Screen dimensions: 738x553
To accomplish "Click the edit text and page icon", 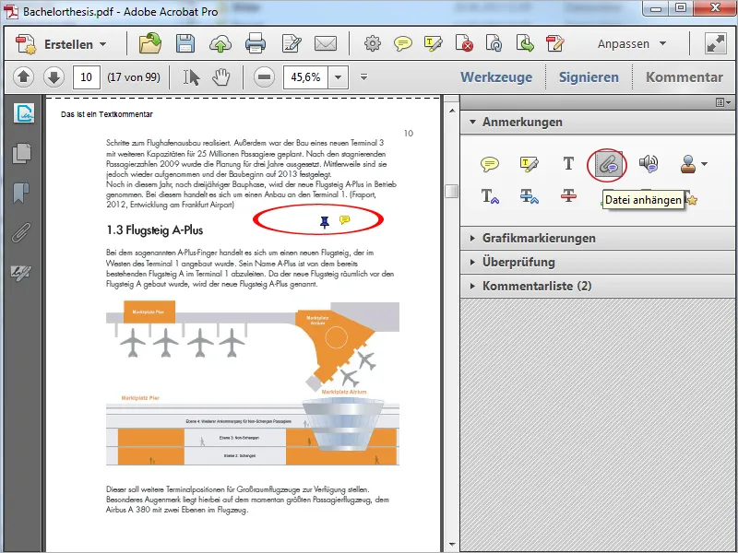I will 292,43.
